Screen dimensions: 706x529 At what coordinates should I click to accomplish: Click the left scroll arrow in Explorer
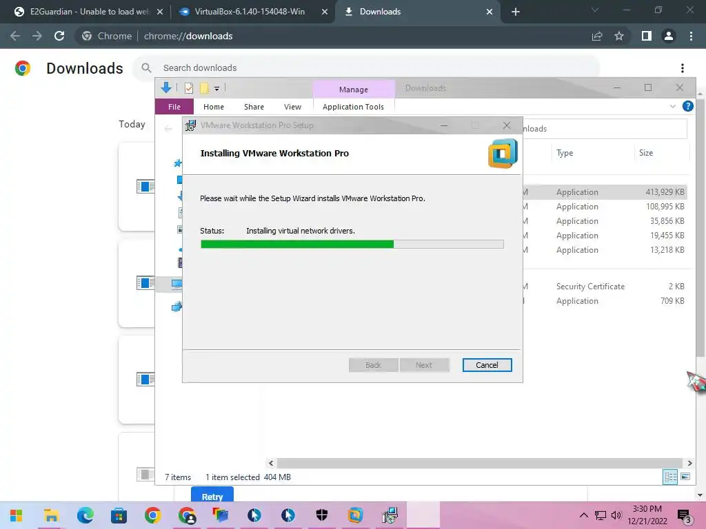tap(270, 463)
